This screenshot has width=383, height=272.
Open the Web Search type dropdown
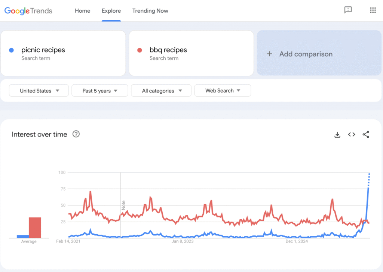tap(223, 90)
